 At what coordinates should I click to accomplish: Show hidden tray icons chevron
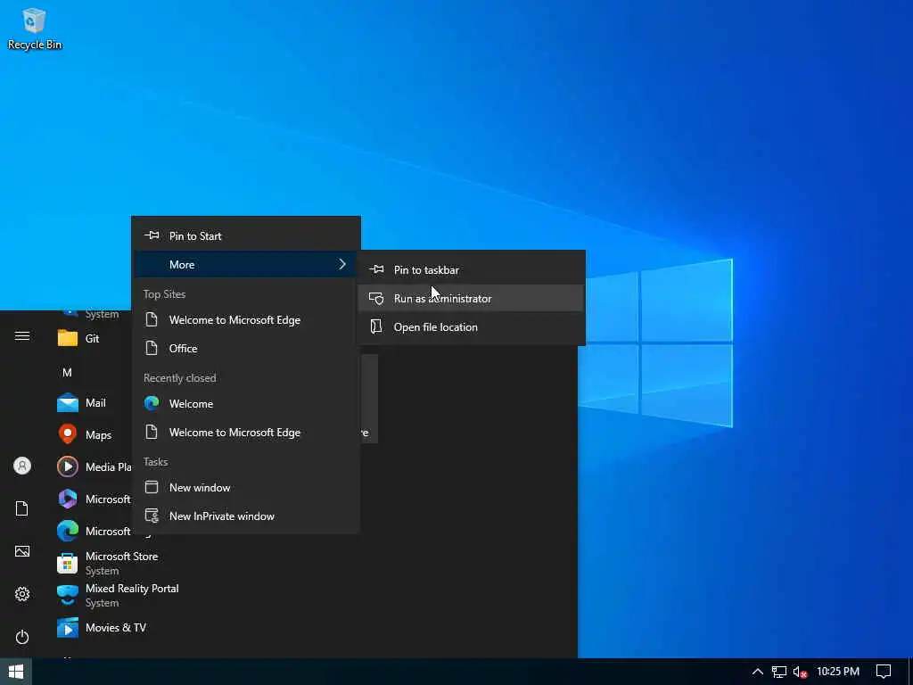point(758,672)
